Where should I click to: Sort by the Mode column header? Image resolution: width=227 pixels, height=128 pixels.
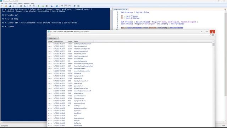(x=50, y=41)
